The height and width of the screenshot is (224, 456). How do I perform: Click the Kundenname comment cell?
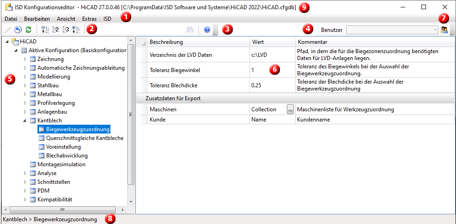(x=375, y=120)
